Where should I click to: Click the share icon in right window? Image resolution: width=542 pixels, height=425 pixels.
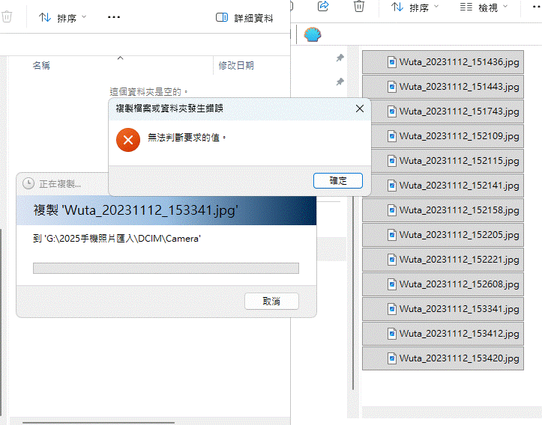pos(323,6)
